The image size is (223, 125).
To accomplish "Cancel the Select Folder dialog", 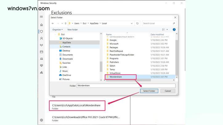I will pos(168,91).
